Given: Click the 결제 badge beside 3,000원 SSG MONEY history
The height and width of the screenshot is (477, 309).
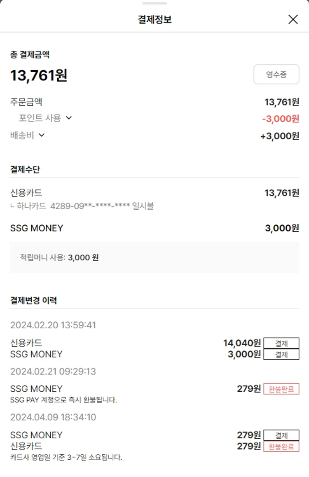Looking at the screenshot, I should (281, 354).
